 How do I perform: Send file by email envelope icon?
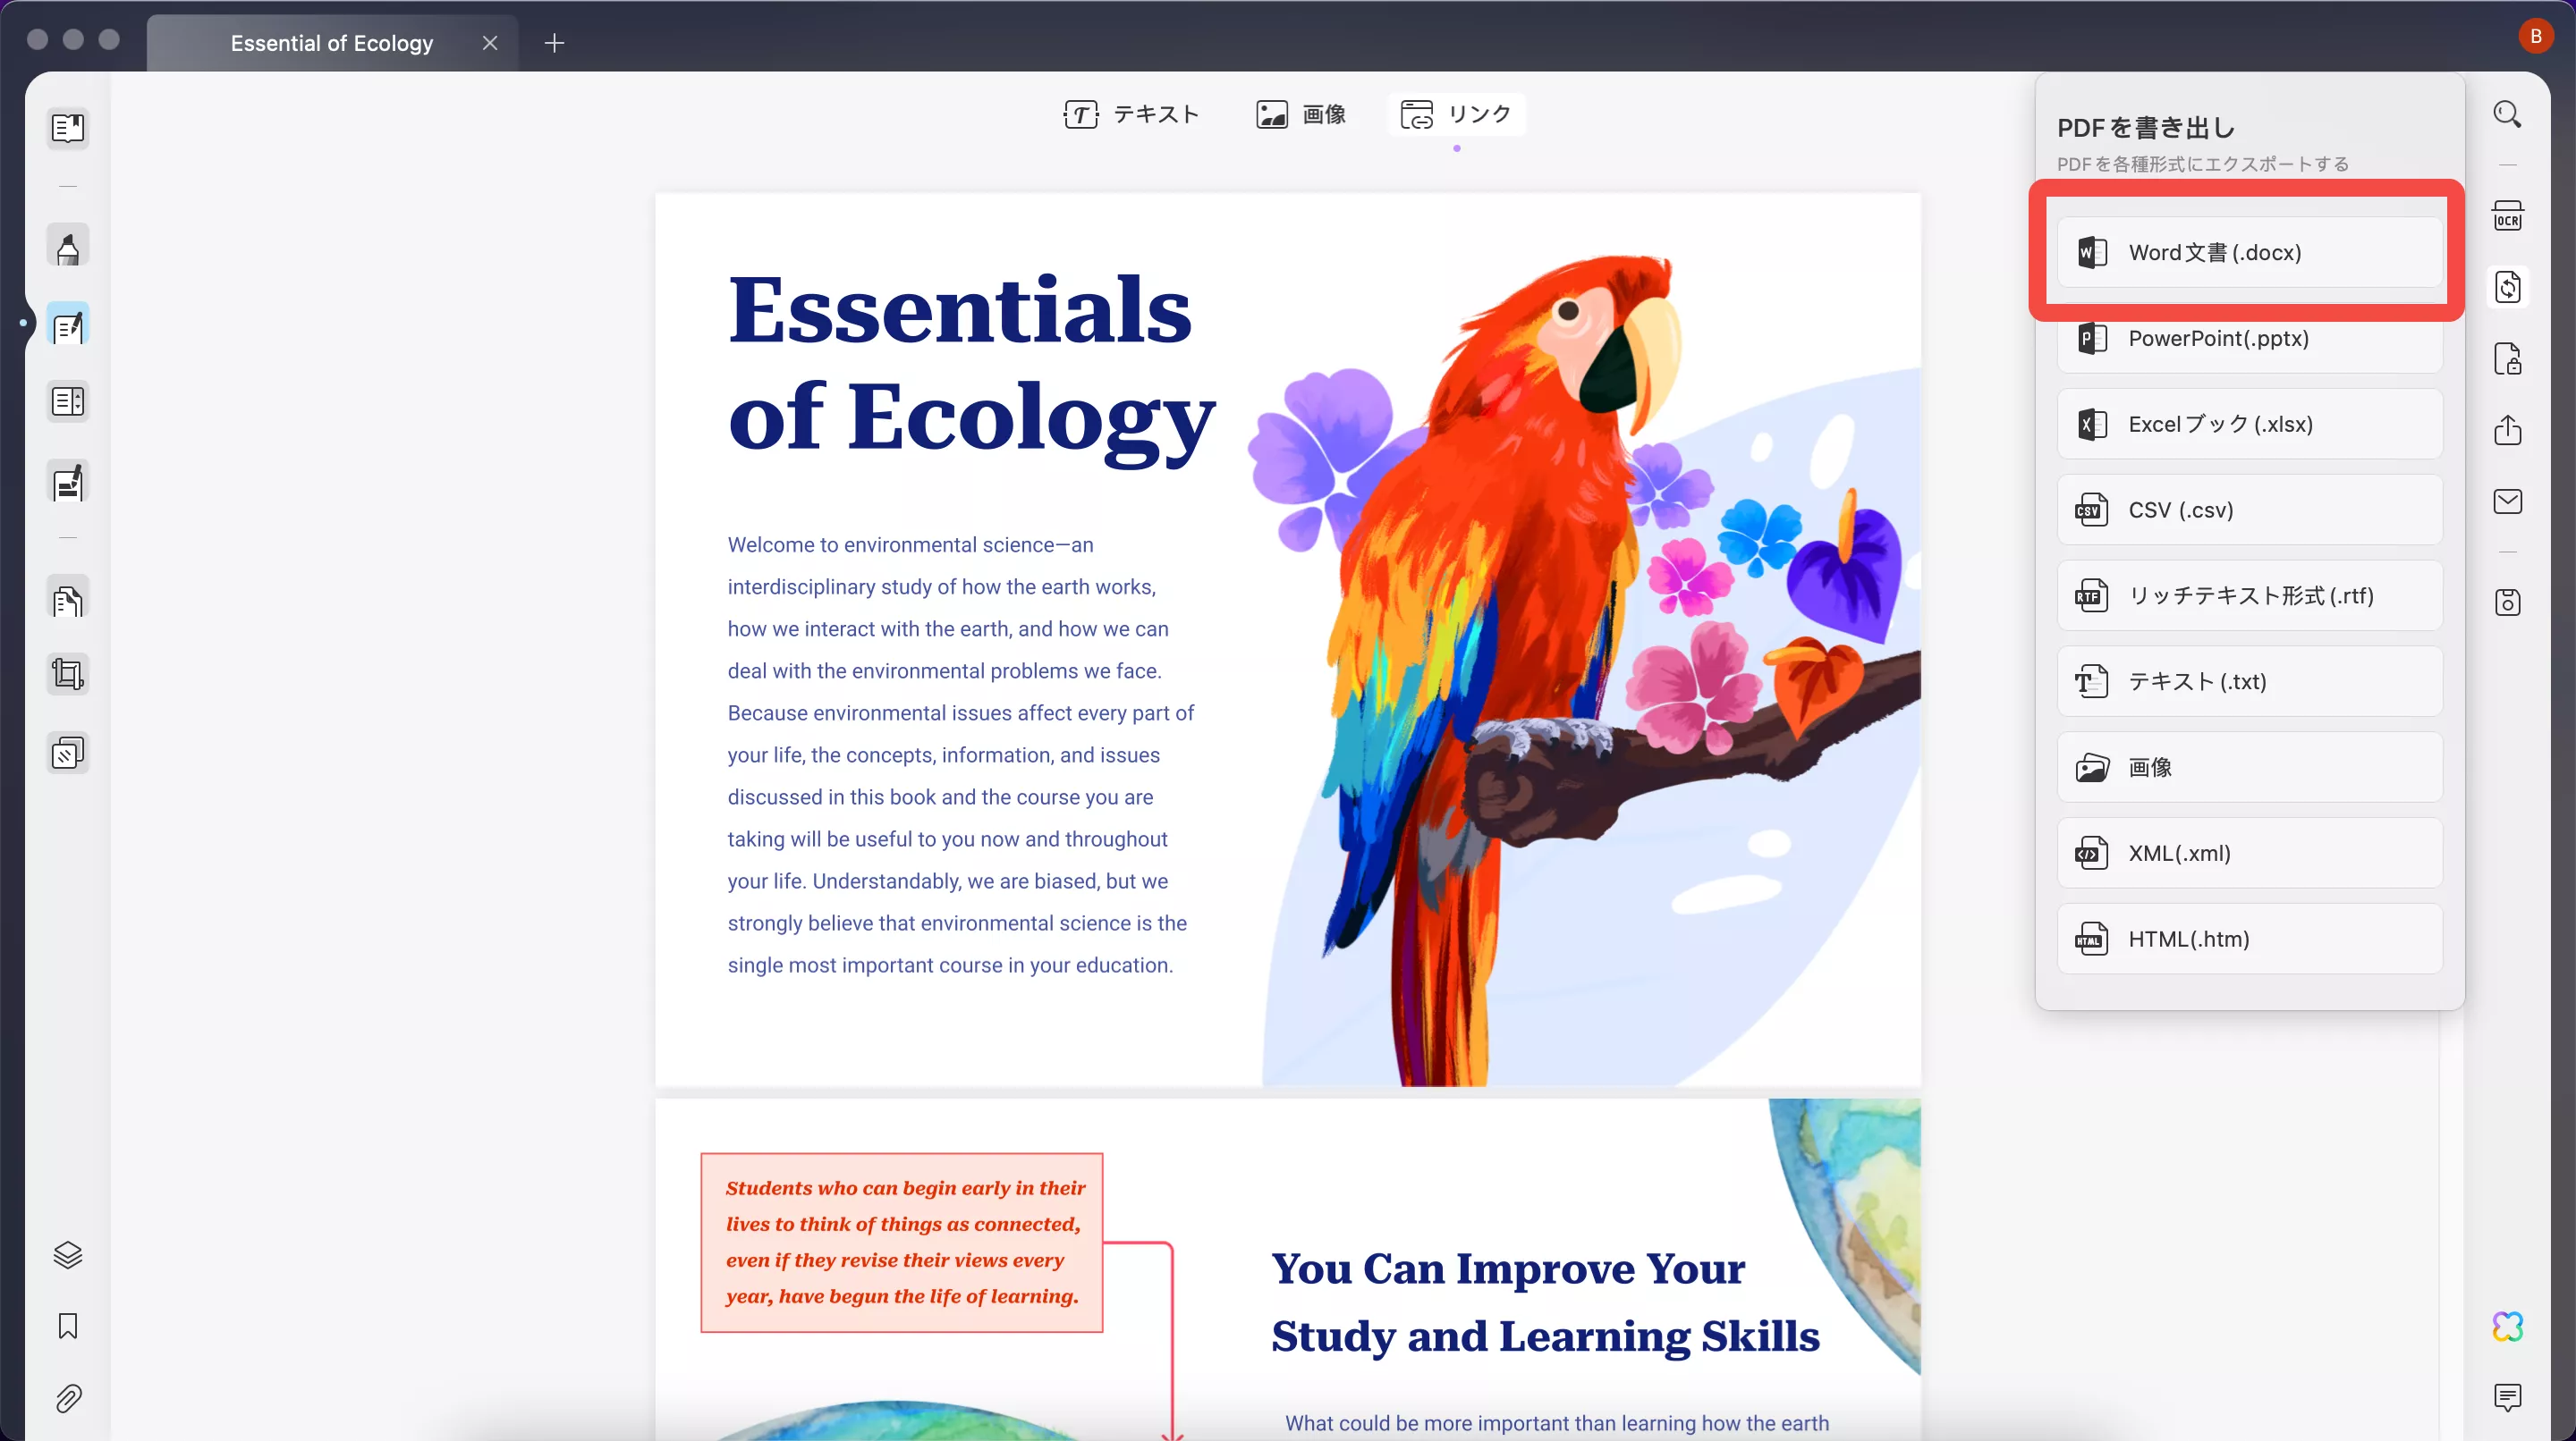(2507, 501)
